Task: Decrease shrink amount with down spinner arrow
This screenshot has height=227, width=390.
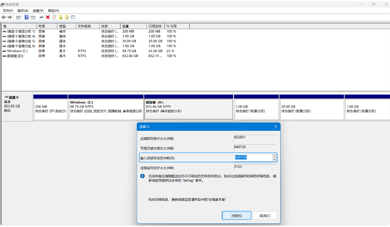Action: click(x=274, y=160)
